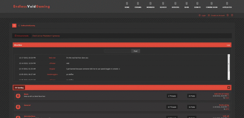Viewport: 244px width, 118px height.
Task: Click the EV Gaming category title
Action: pos(19,88)
